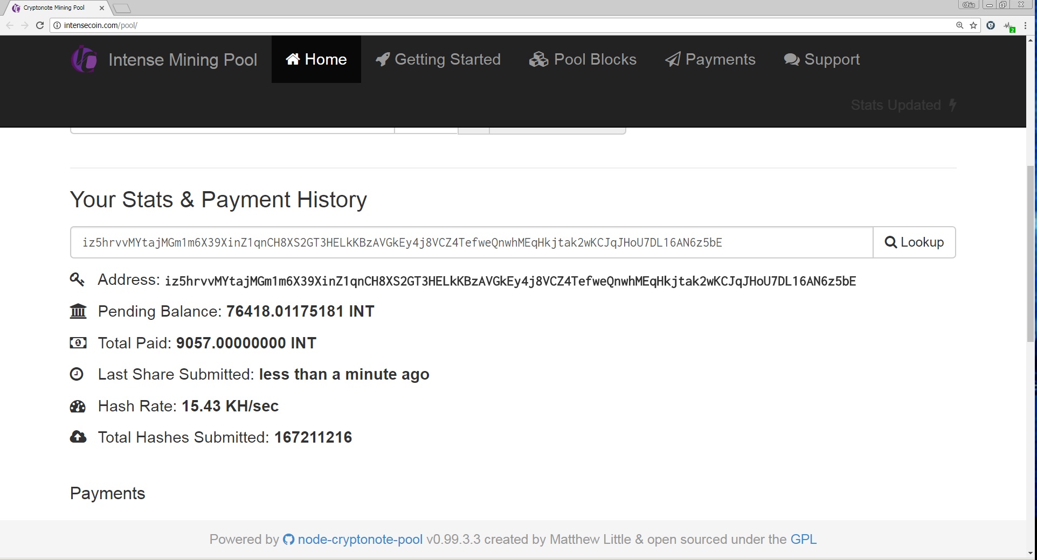Click the money icon beside Total Paid
1037x560 pixels.
coord(78,343)
